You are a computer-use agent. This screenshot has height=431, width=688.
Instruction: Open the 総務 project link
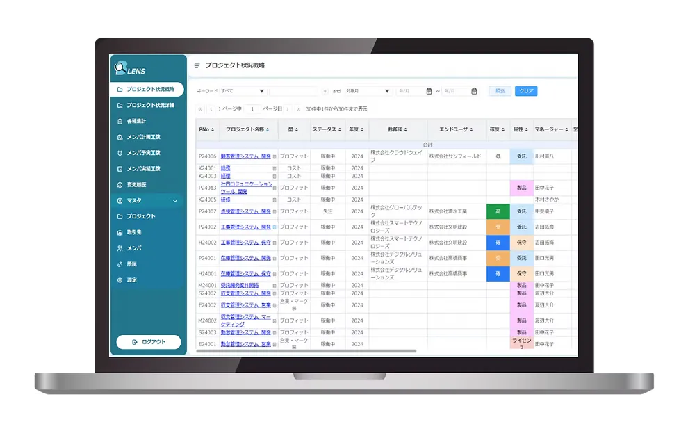[226, 168]
